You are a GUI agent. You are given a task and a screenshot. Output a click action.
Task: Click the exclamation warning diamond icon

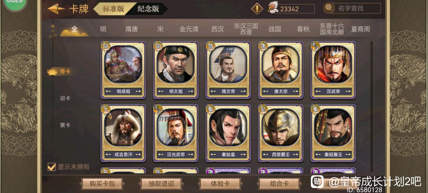point(257,9)
